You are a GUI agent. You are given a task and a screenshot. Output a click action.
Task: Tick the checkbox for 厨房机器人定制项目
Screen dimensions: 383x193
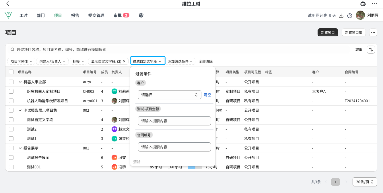11,91
